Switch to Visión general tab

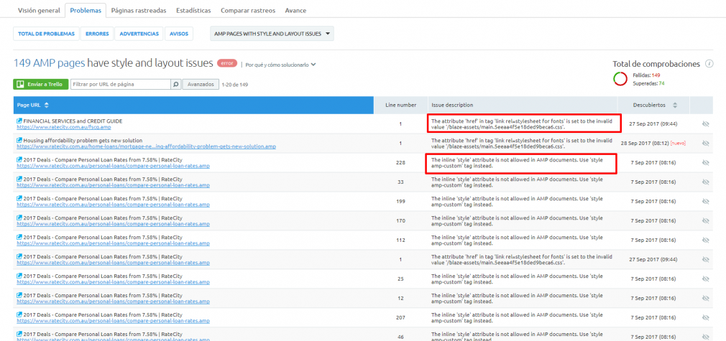tap(39, 10)
